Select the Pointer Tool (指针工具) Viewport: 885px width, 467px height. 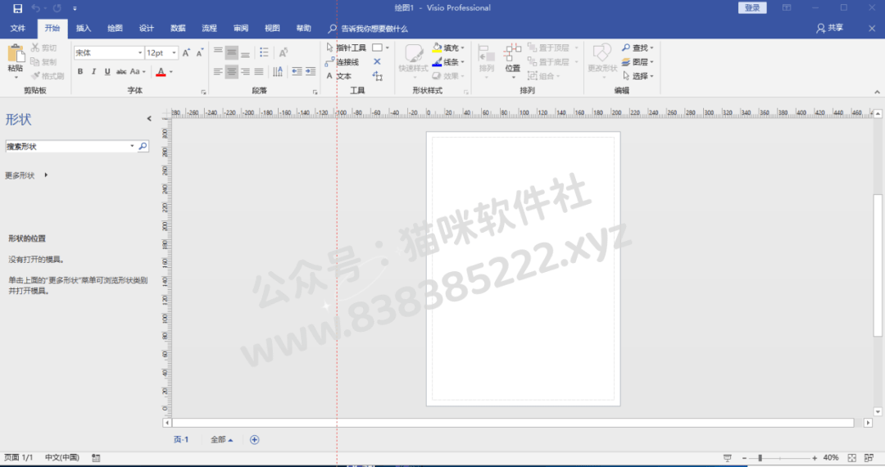pyautogui.click(x=346, y=48)
